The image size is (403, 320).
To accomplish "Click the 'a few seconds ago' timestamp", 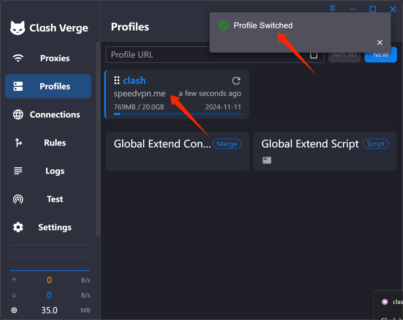I will point(210,94).
